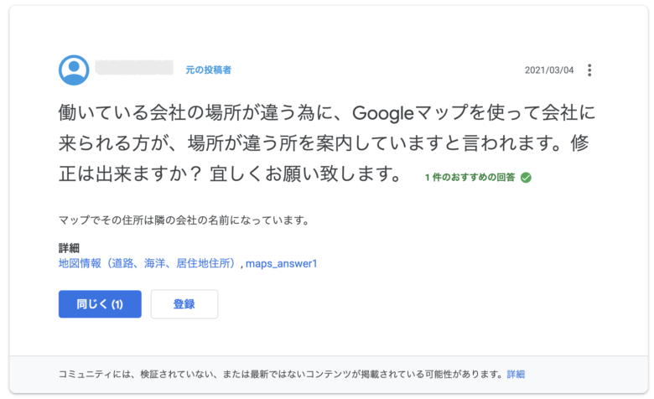Click the post date 2021/03/04
Viewport: 654px width, 399px height.
(549, 70)
